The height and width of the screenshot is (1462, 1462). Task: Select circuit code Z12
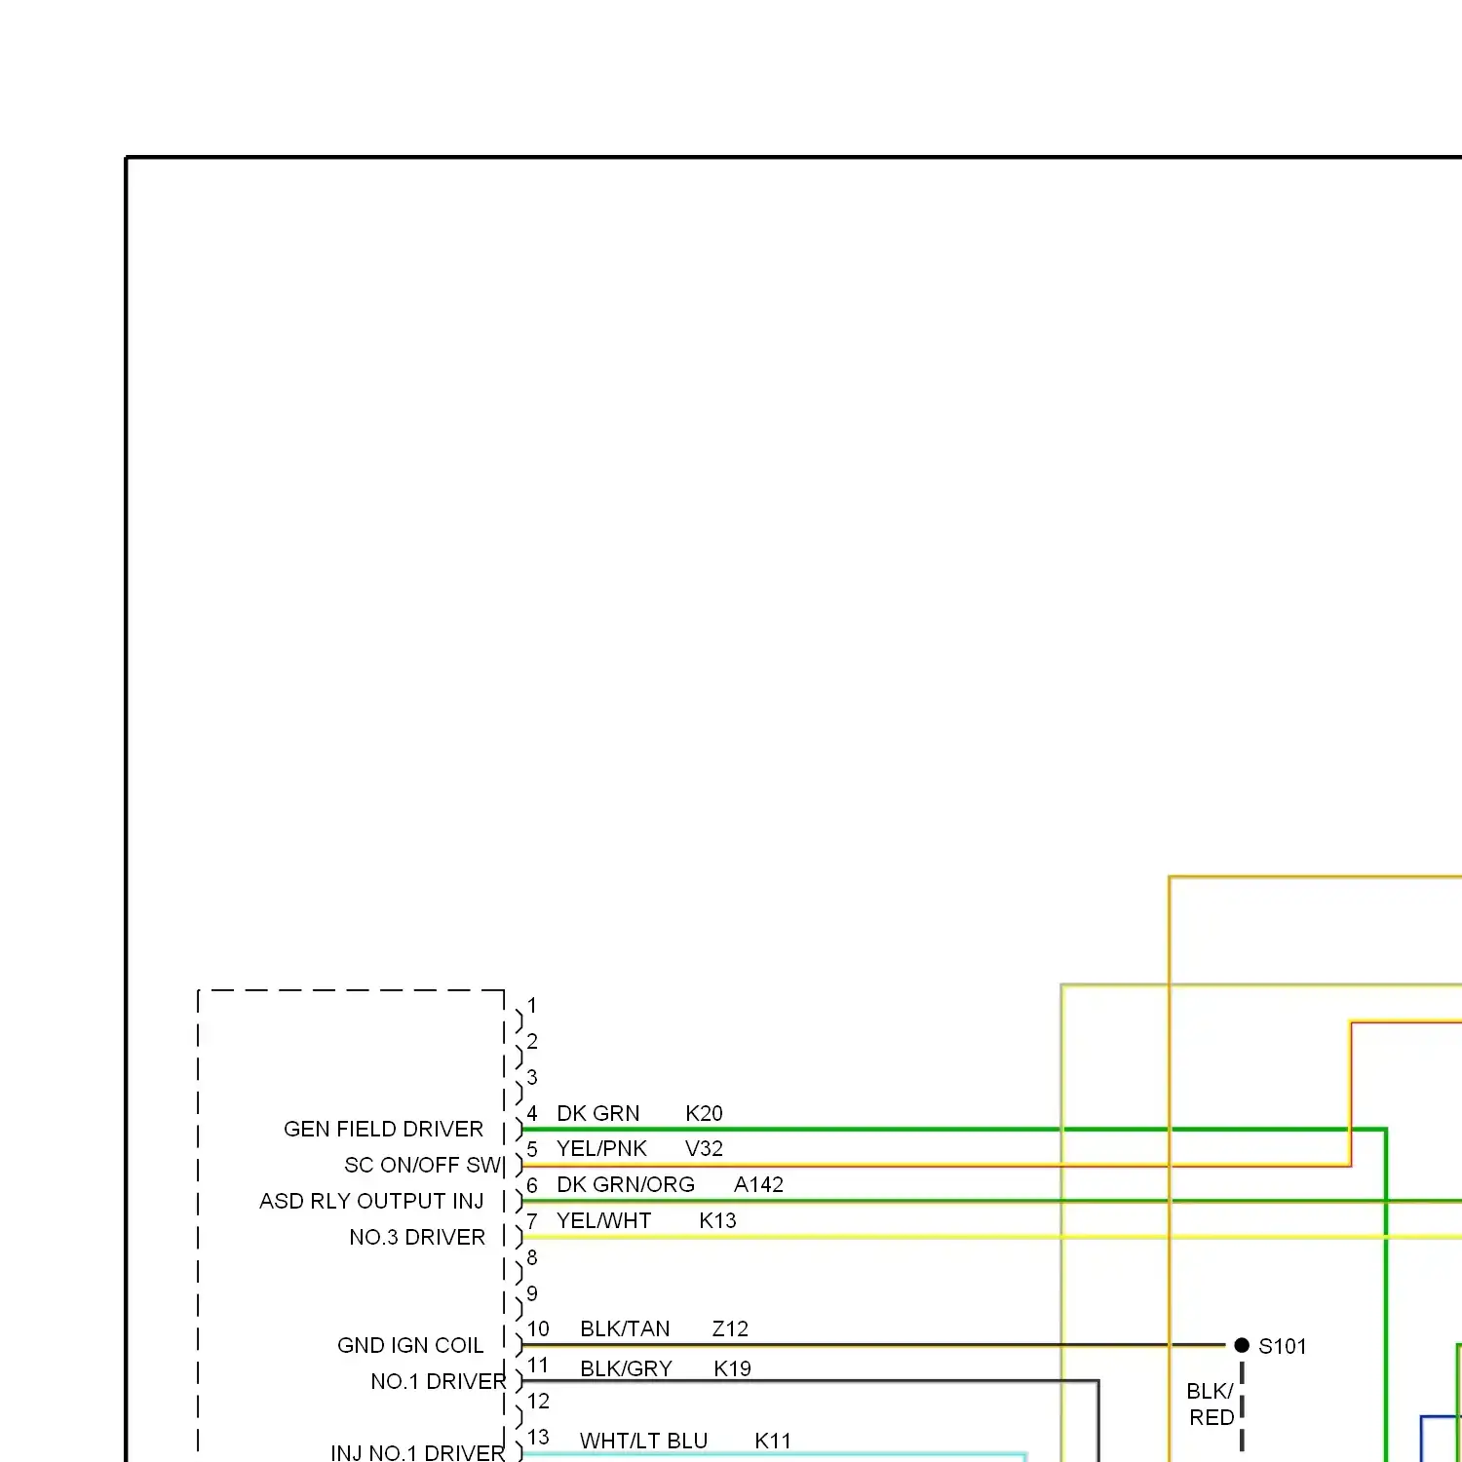[730, 1328]
